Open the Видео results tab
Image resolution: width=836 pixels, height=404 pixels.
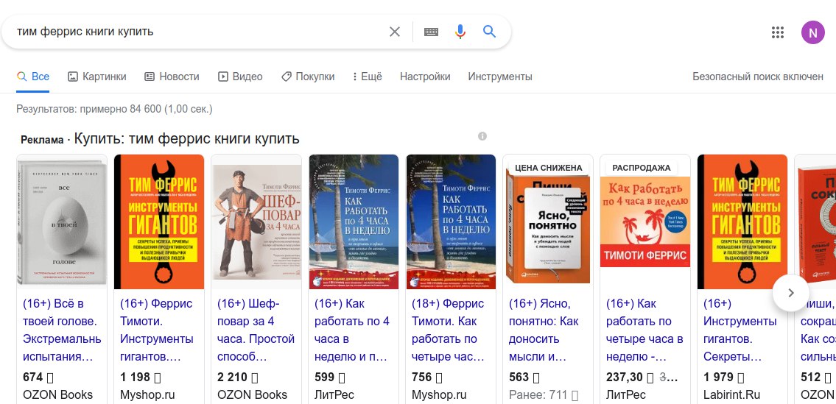point(240,77)
